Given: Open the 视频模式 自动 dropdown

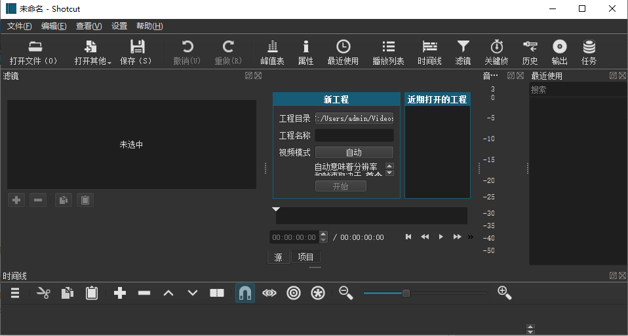Looking at the screenshot, I should pyautogui.click(x=354, y=152).
